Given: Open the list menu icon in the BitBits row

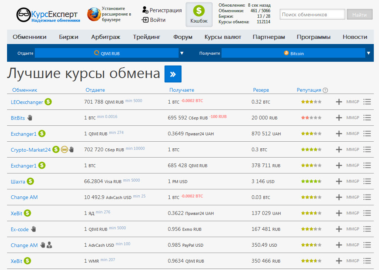Looking at the screenshot, I should point(367,118).
